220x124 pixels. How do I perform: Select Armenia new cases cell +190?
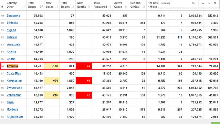(52, 66)
